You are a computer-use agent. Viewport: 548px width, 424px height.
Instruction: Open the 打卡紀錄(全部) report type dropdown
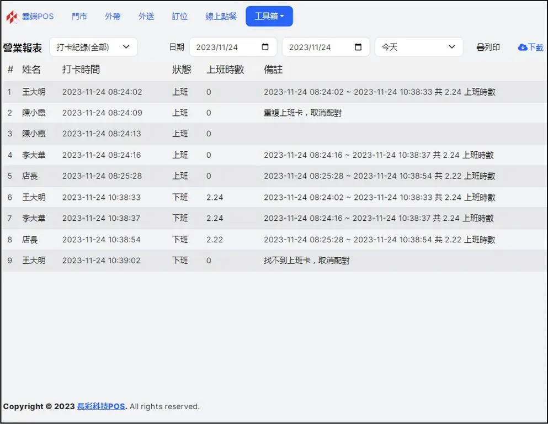click(x=94, y=47)
